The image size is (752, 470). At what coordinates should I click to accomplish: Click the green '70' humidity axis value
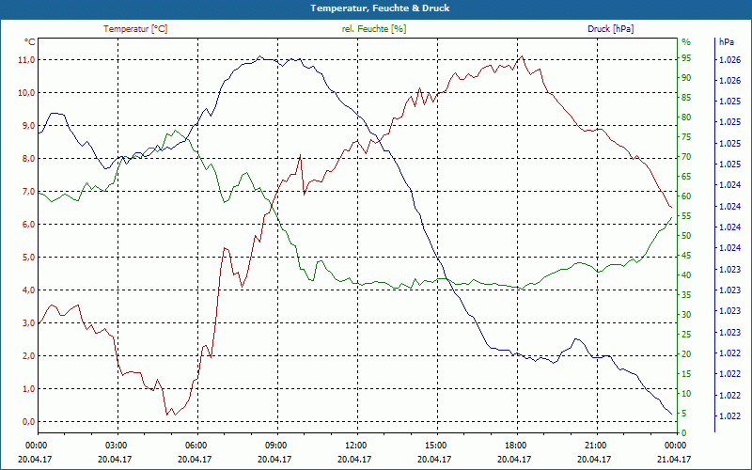pos(686,157)
